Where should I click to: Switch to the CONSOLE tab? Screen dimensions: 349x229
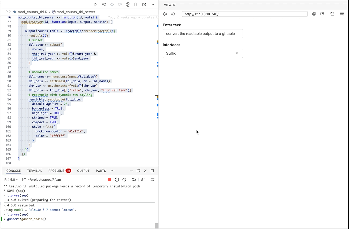pyautogui.click(x=13, y=171)
